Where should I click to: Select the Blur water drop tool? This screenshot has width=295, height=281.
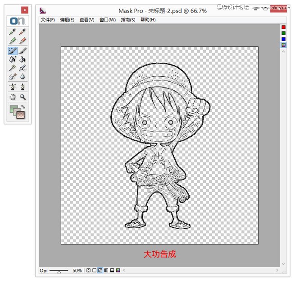tap(23, 77)
